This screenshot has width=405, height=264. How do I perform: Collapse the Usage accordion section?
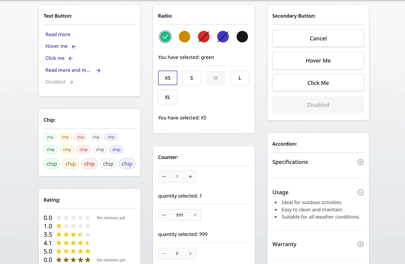[360, 193]
